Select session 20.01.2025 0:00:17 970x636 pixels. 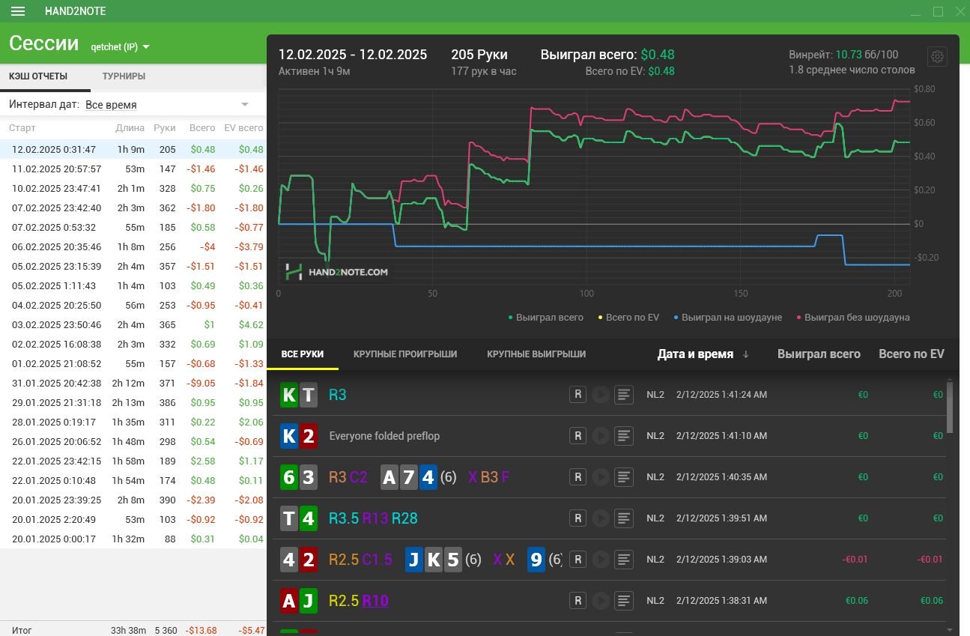pos(133,539)
